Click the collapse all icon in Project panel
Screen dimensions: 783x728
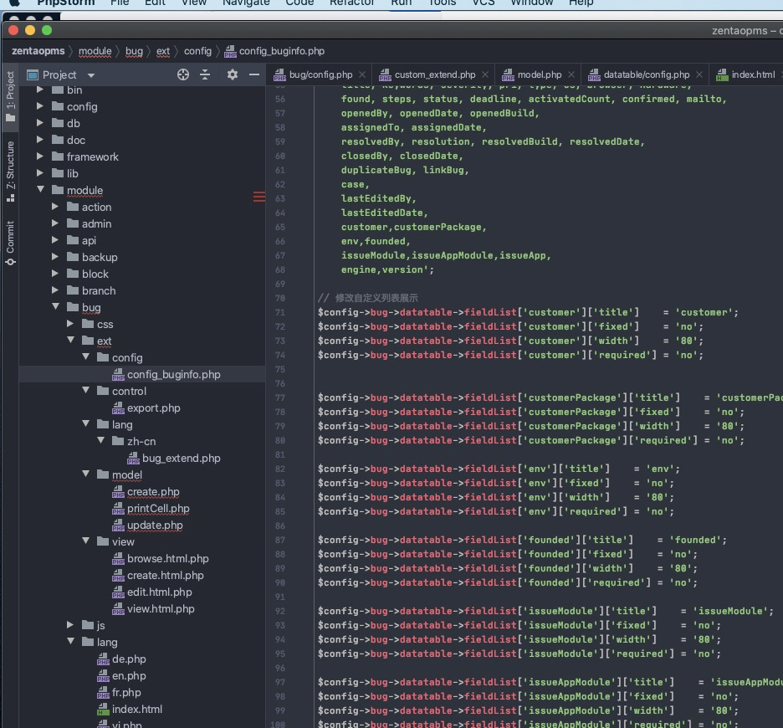click(x=205, y=75)
